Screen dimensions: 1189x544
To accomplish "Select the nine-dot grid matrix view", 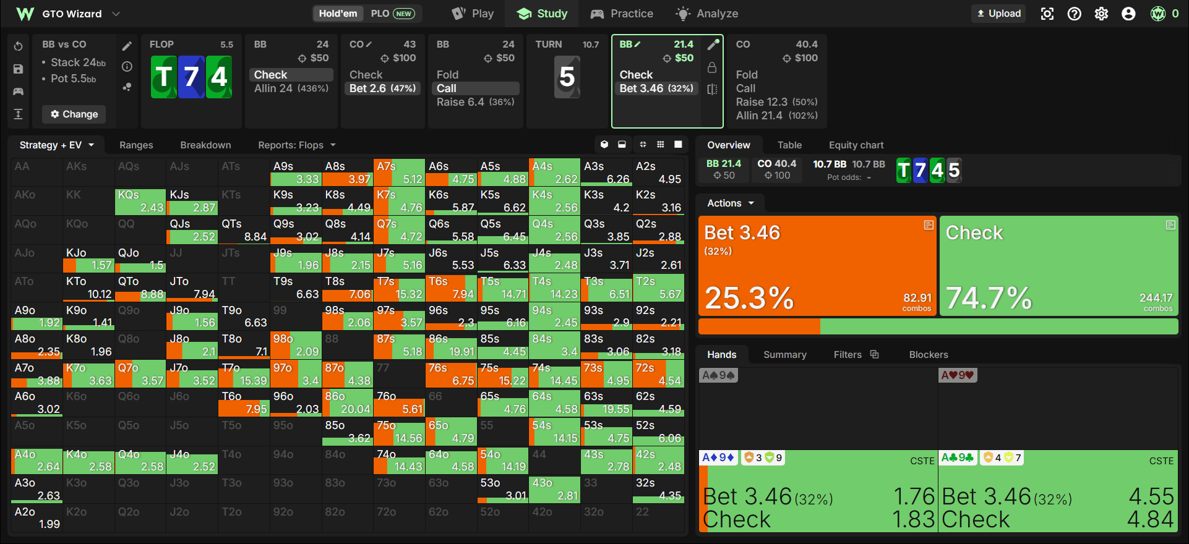I will (661, 145).
